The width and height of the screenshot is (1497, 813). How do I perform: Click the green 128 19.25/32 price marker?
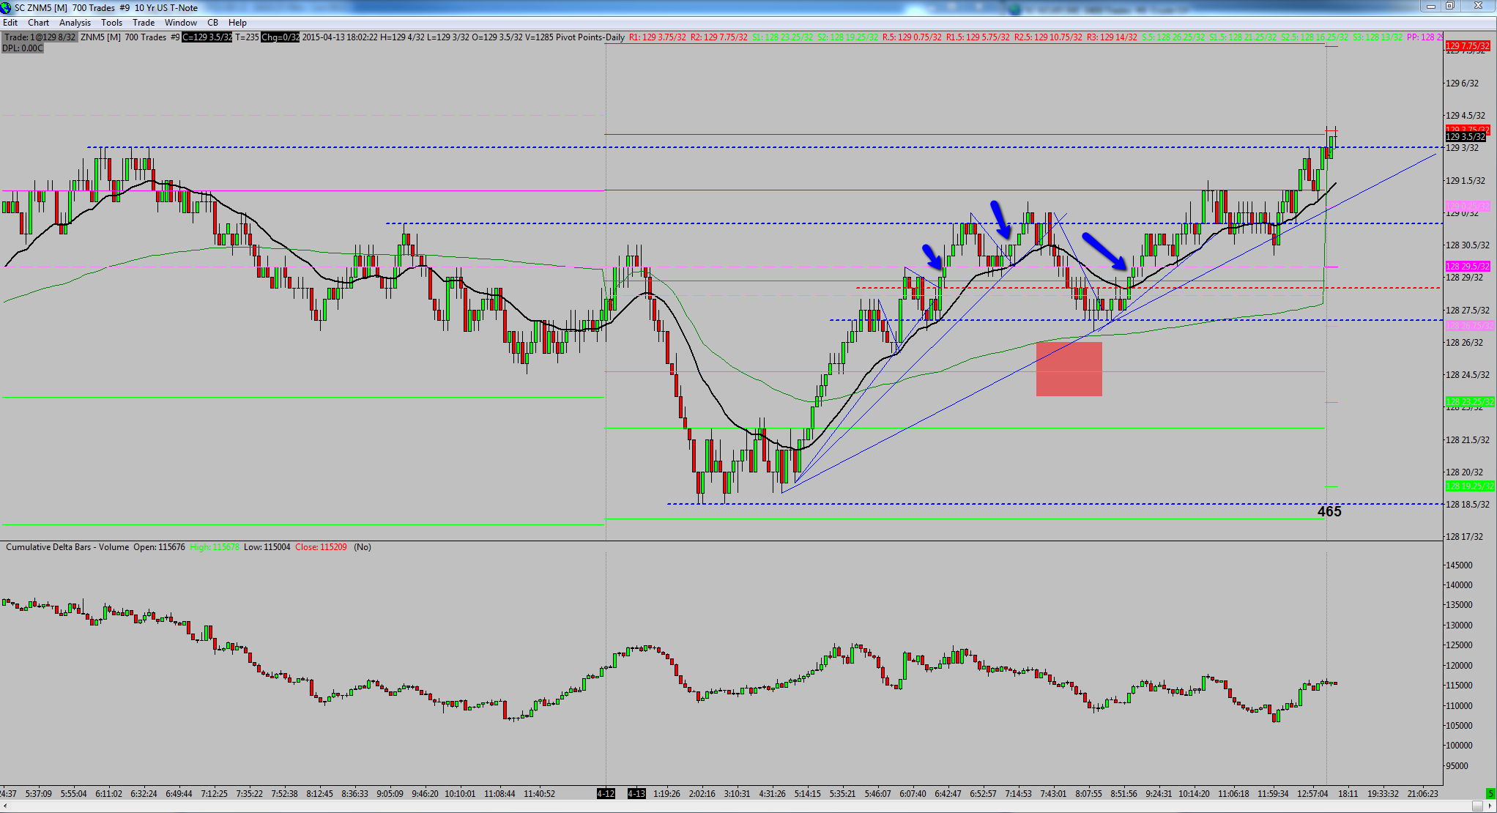(x=1469, y=486)
